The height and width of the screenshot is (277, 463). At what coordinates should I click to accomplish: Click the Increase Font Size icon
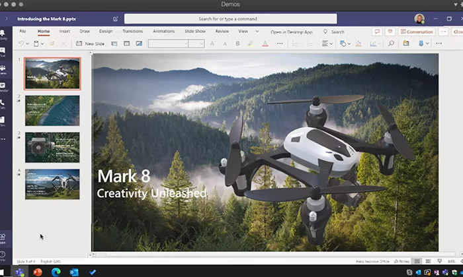212,44
